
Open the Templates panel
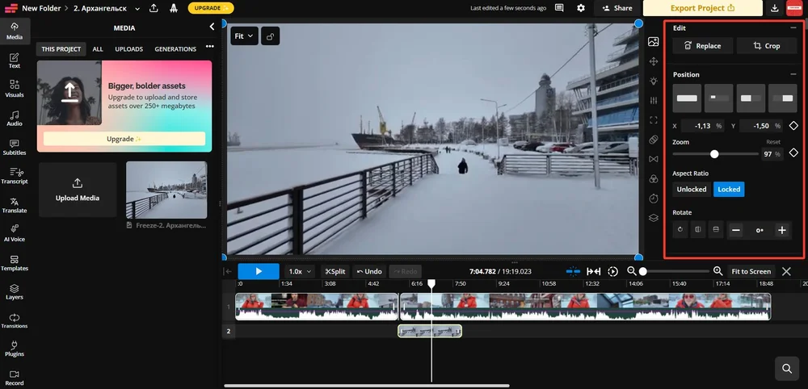(15, 262)
